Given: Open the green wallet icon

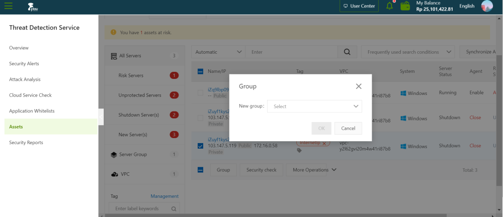Looking at the screenshot, I should point(405,6).
